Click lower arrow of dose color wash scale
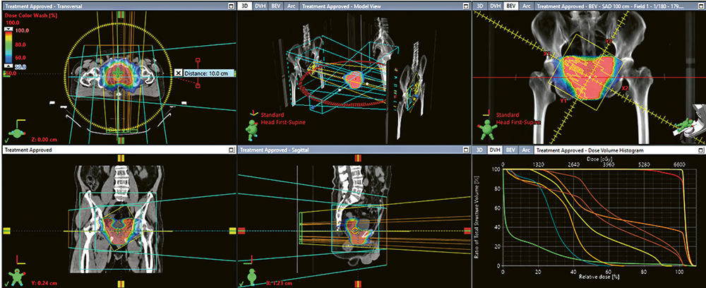The image size is (706, 288). [9, 66]
